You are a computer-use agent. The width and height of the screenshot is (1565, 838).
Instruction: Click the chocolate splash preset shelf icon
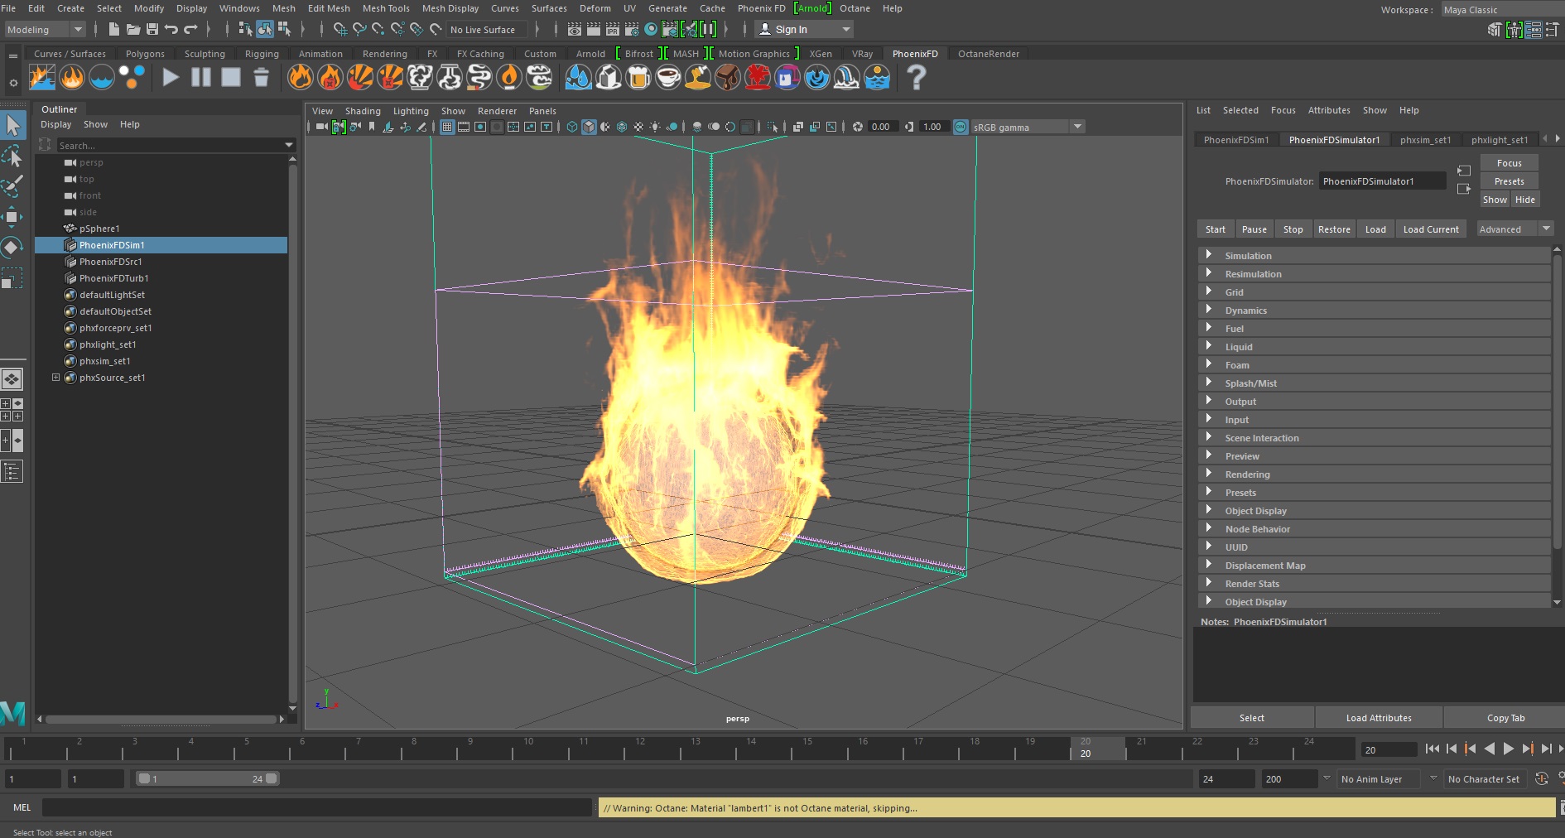pyautogui.click(x=728, y=78)
